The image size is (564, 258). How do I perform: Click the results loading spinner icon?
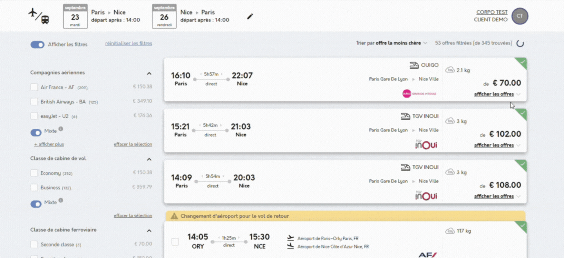tap(520, 44)
